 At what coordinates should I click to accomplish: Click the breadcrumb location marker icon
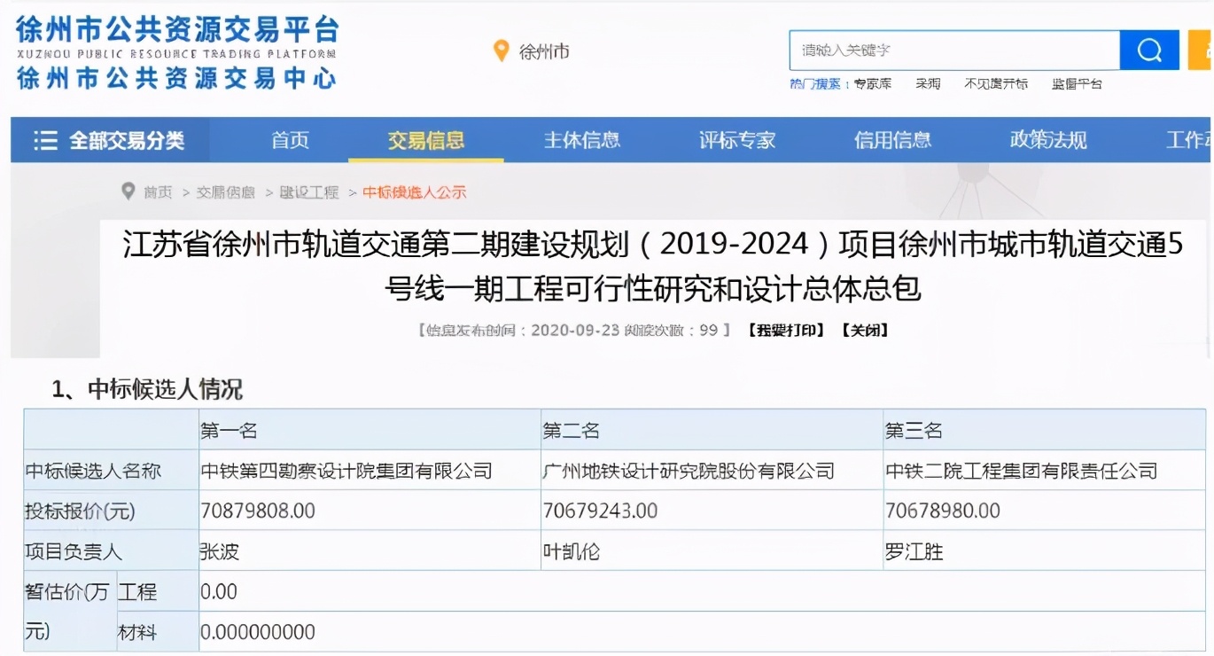[x=128, y=191]
